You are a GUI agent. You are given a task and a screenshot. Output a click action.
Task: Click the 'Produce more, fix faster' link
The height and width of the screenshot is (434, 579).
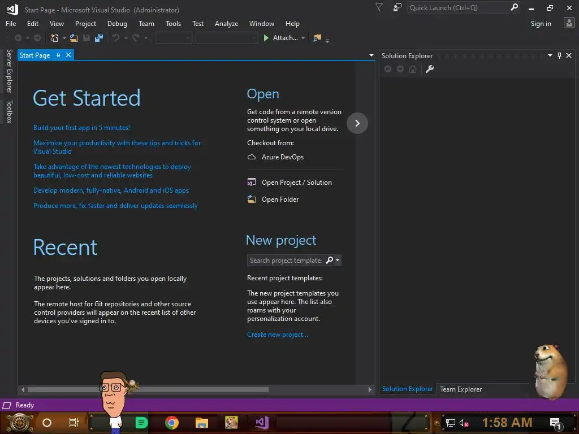(x=115, y=206)
